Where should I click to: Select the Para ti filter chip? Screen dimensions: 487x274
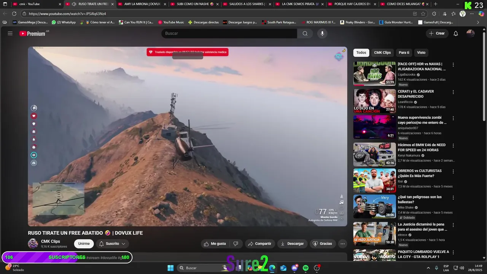click(x=404, y=53)
